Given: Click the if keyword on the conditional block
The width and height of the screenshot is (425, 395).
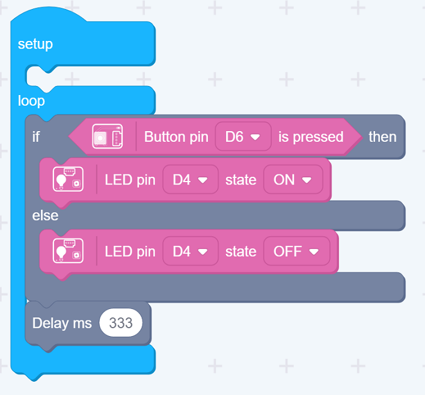Looking at the screenshot, I should (36, 136).
